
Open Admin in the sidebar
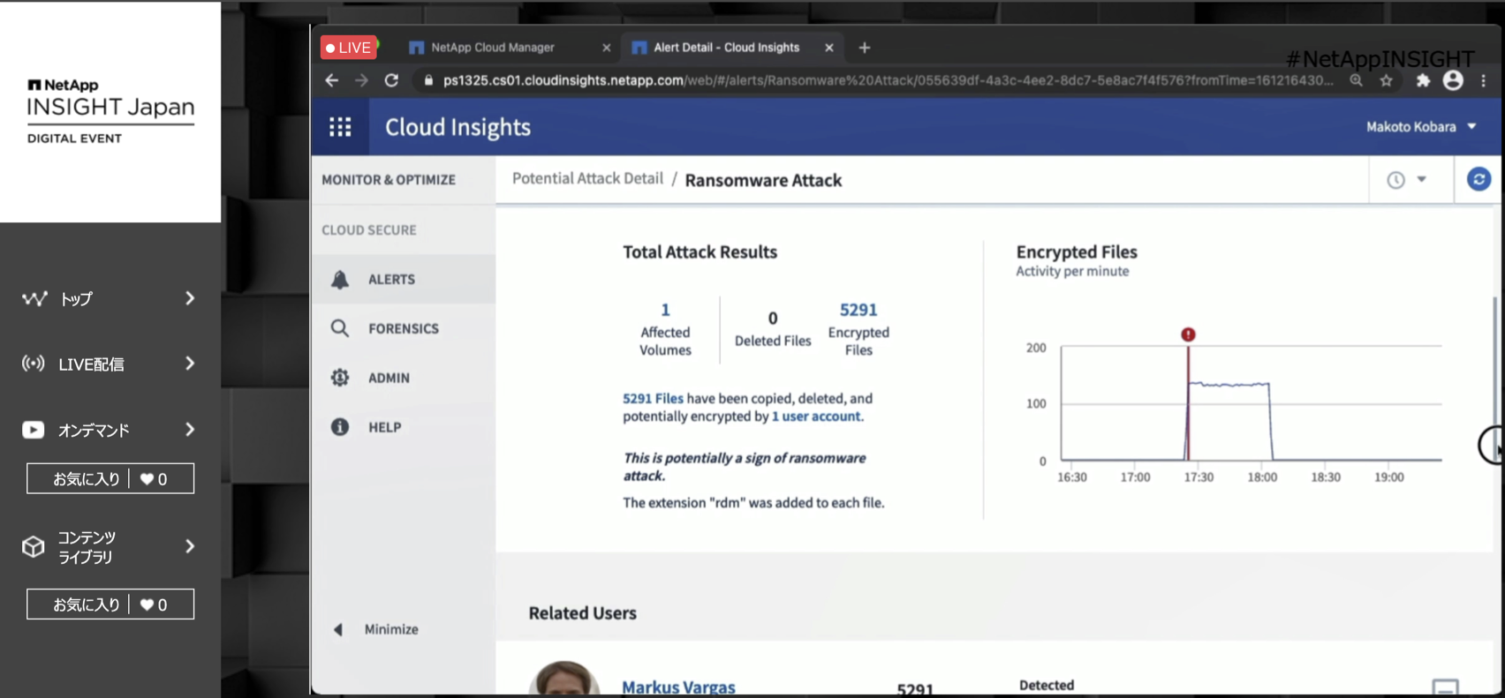click(x=404, y=378)
